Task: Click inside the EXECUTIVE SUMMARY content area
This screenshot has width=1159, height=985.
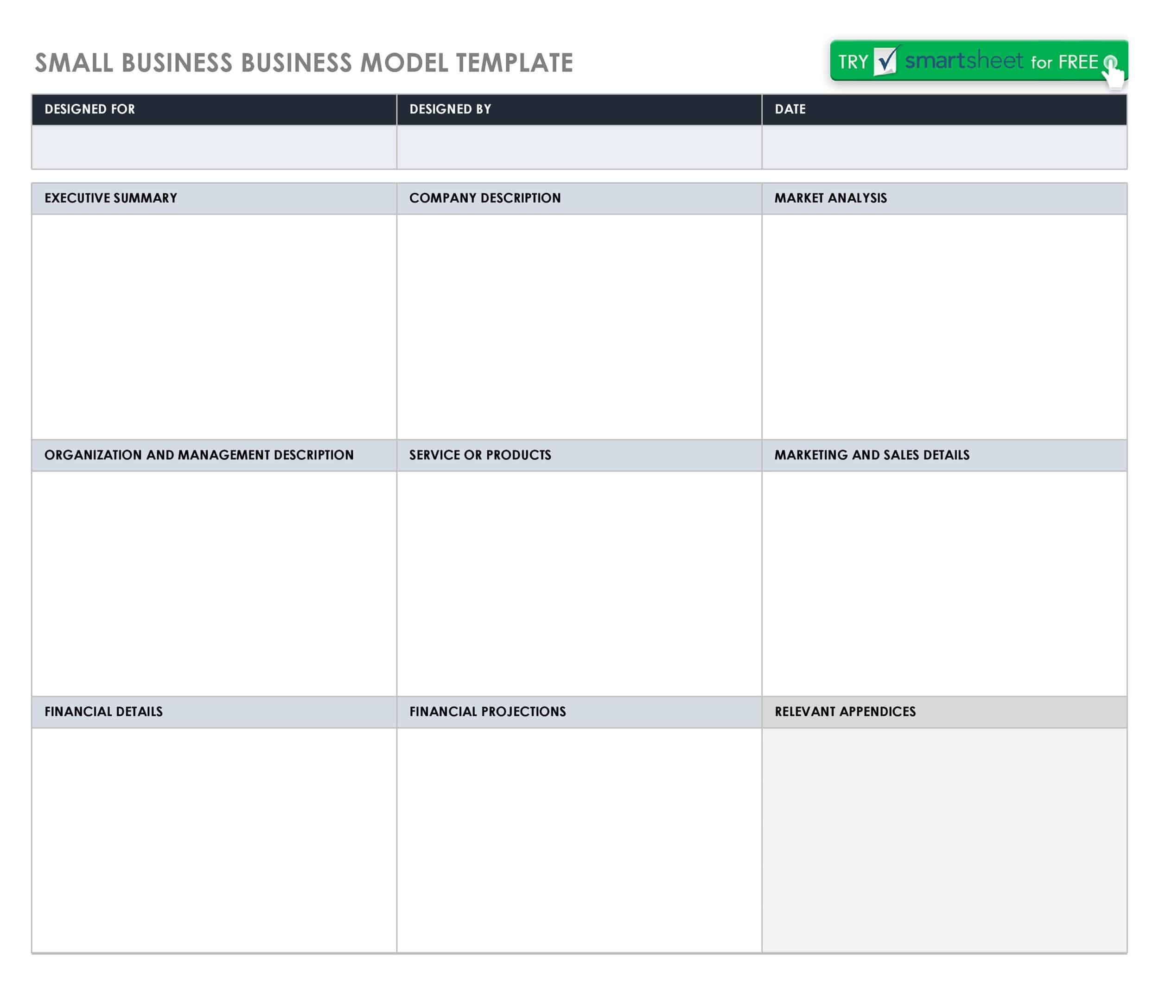Action: [212, 324]
